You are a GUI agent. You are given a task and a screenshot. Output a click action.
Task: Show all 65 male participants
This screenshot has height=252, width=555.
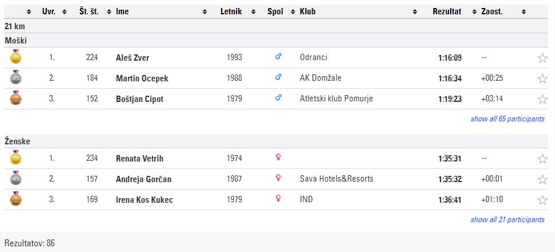[x=507, y=119]
